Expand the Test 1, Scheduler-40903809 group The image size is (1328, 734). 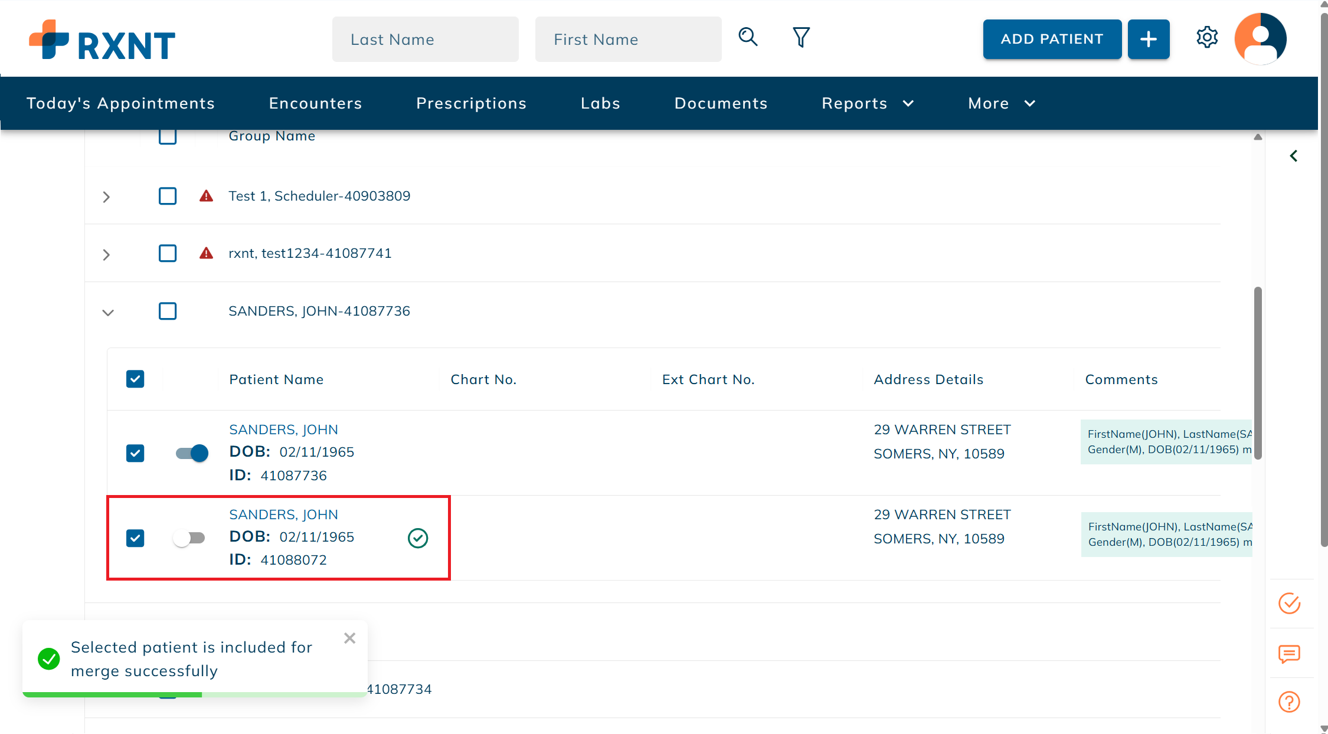[x=106, y=196]
